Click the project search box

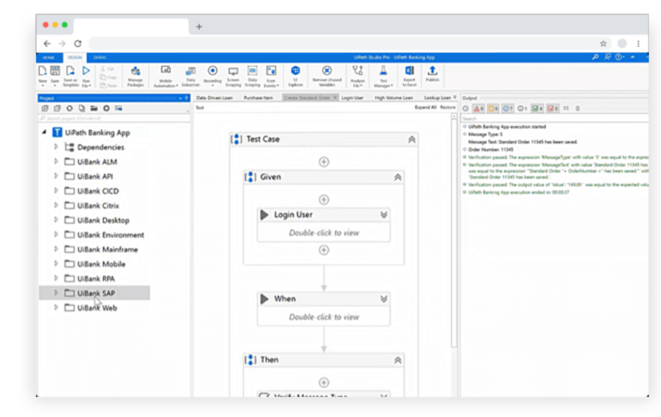pyautogui.click(x=114, y=119)
